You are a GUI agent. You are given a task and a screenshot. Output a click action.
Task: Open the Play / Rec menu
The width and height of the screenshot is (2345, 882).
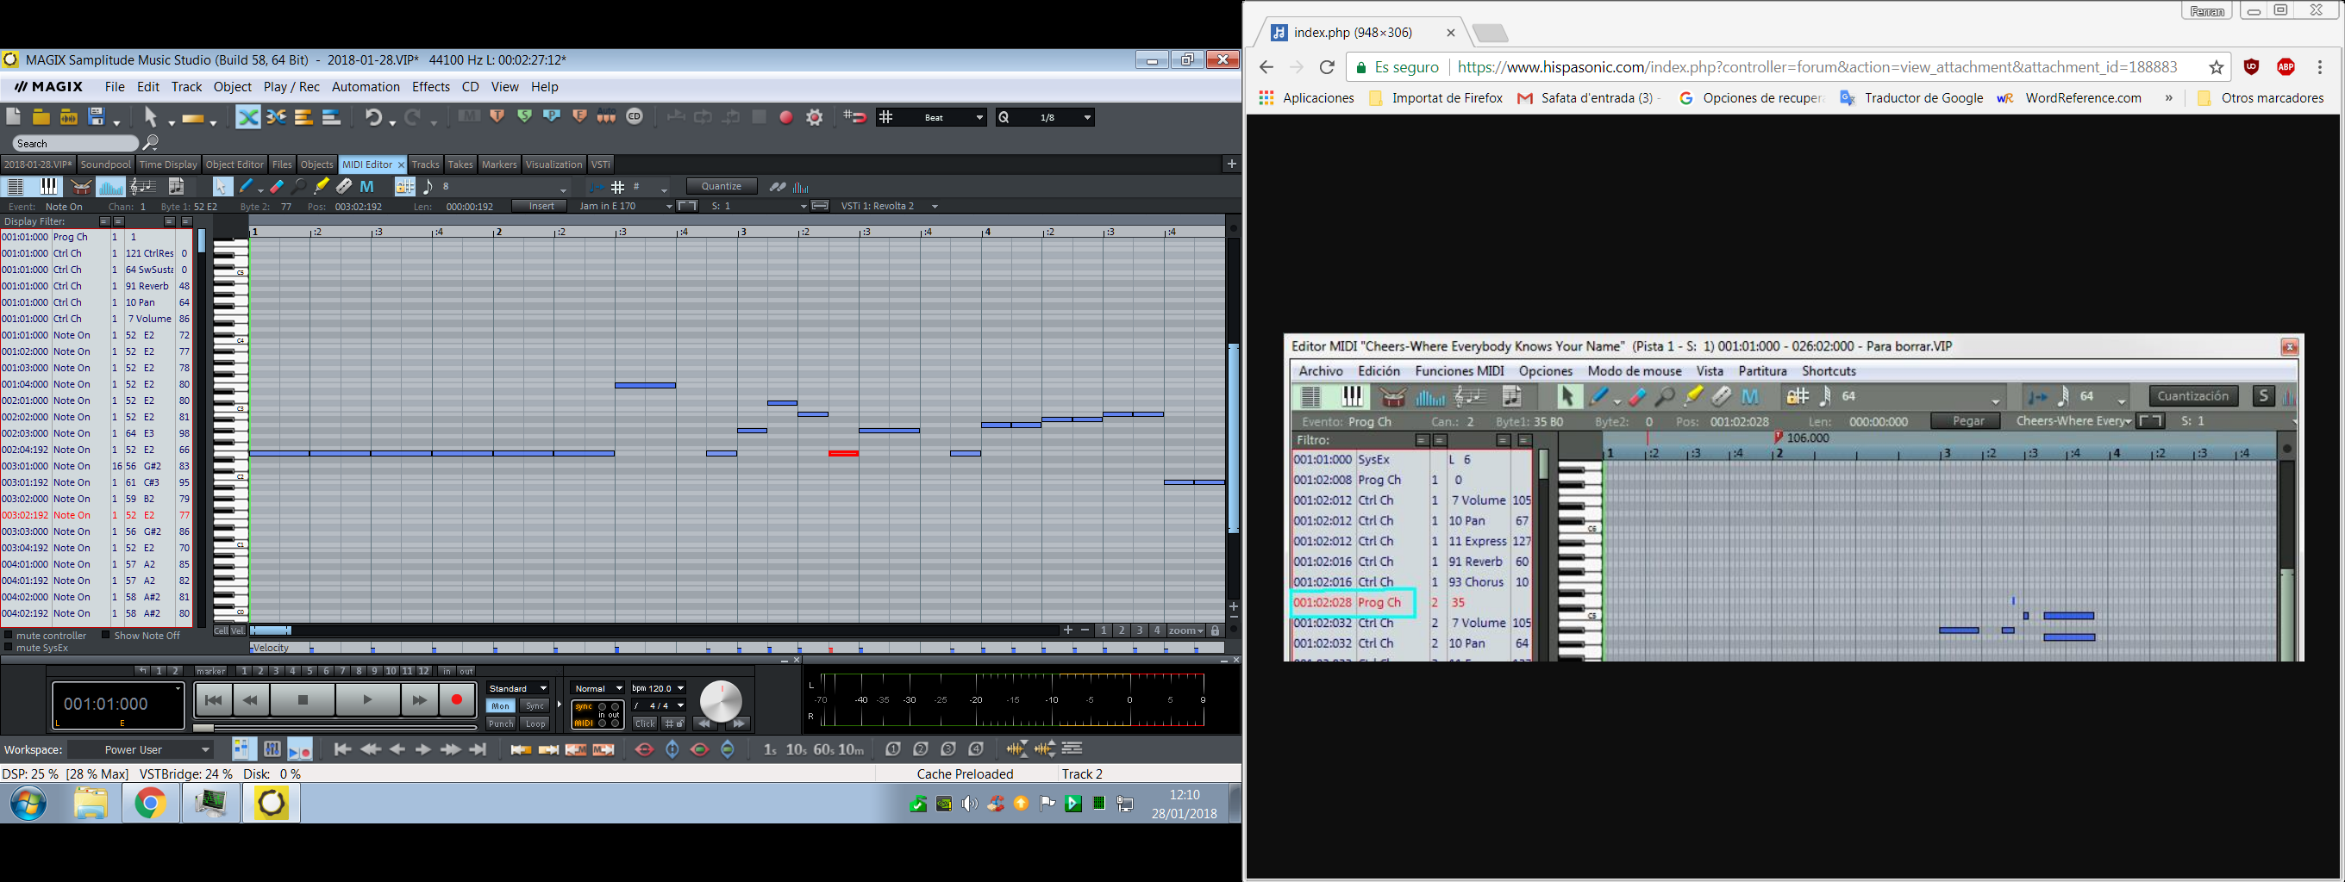[x=291, y=87]
